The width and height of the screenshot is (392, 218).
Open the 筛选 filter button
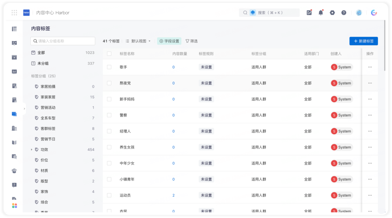pos(192,41)
